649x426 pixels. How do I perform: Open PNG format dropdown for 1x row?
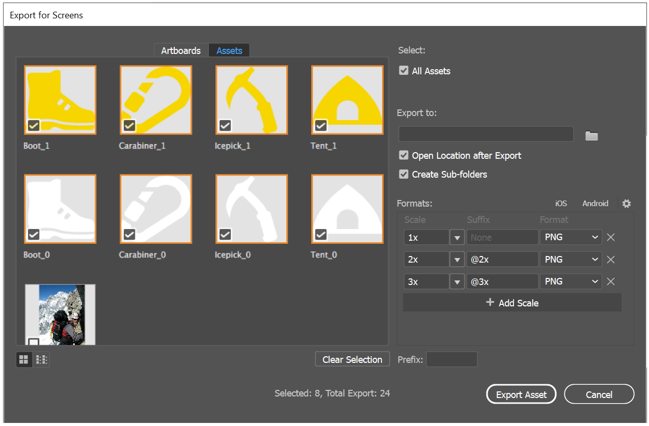click(571, 237)
